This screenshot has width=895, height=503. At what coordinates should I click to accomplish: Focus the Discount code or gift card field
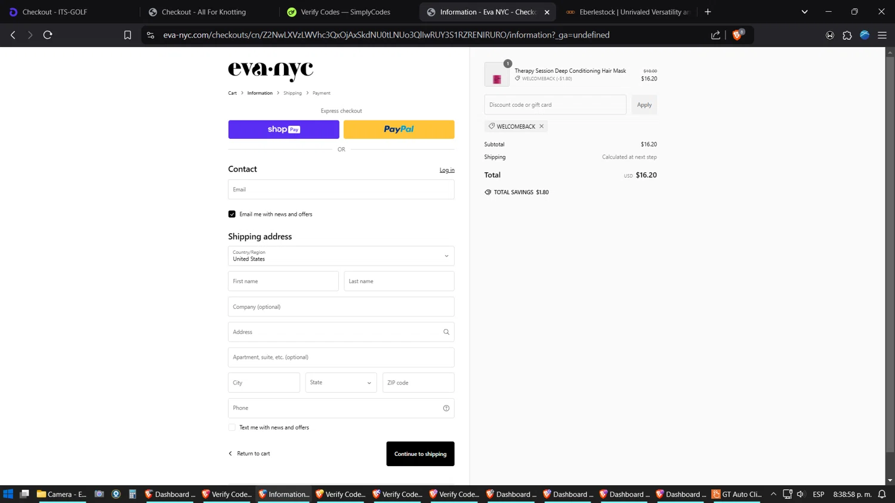click(555, 105)
